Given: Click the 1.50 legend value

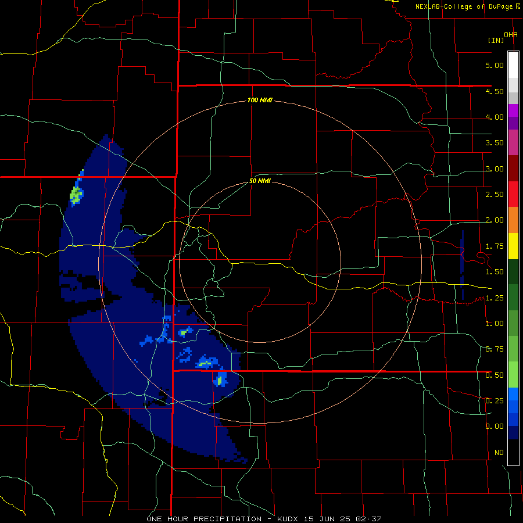Looking at the screenshot, I should click(x=495, y=272).
